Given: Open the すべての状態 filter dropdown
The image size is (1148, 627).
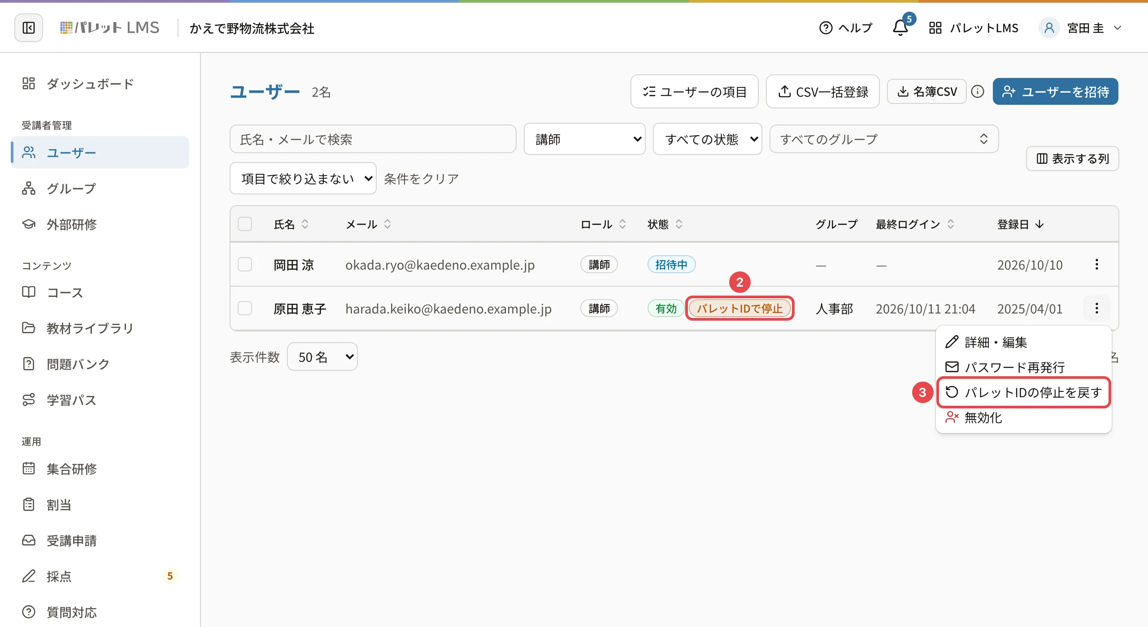Looking at the screenshot, I should (x=708, y=139).
